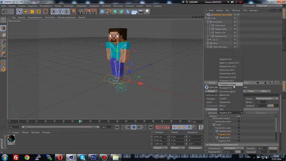
Task: Open Photoshop from the Windows taskbar
Action: click(93, 157)
